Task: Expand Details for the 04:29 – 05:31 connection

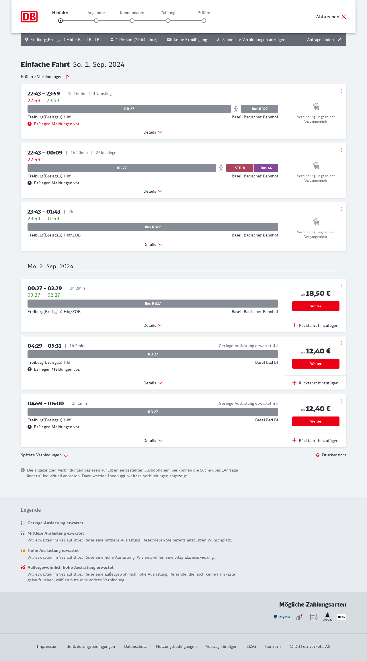Action: (153, 383)
